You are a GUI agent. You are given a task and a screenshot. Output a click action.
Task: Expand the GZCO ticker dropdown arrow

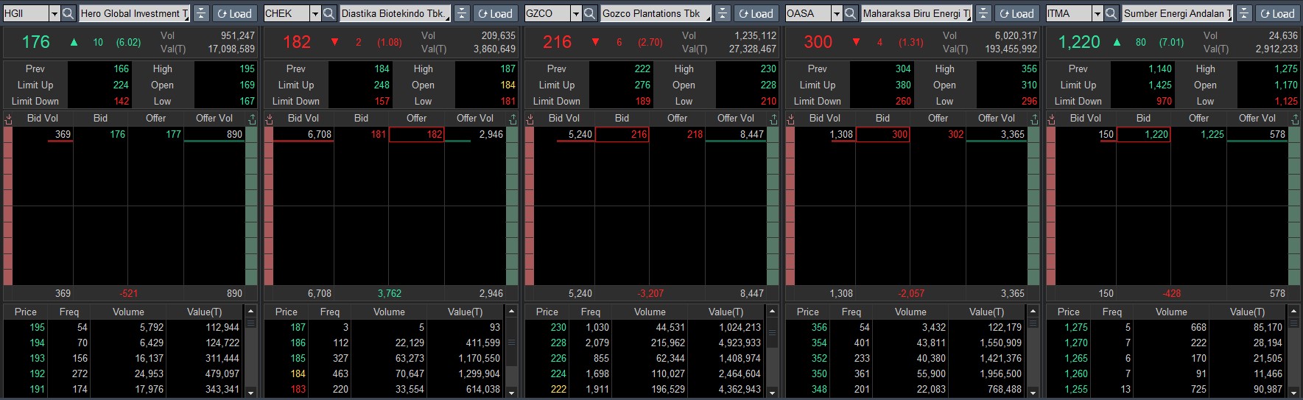point(575,13)
